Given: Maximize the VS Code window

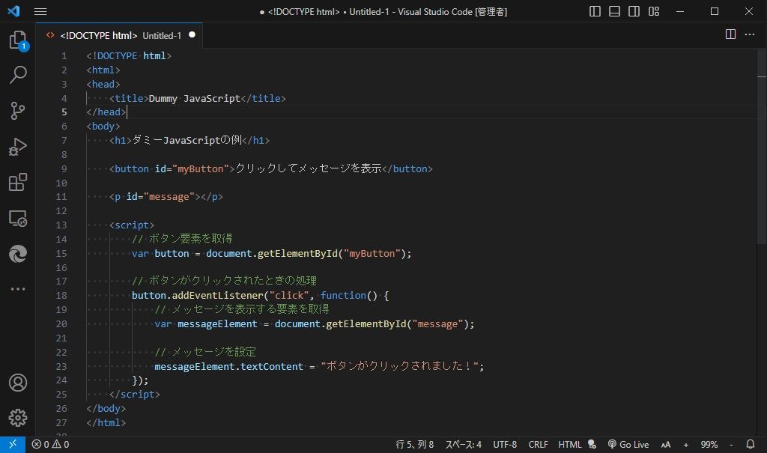Looking at the screenshot, I should (714, 11).
